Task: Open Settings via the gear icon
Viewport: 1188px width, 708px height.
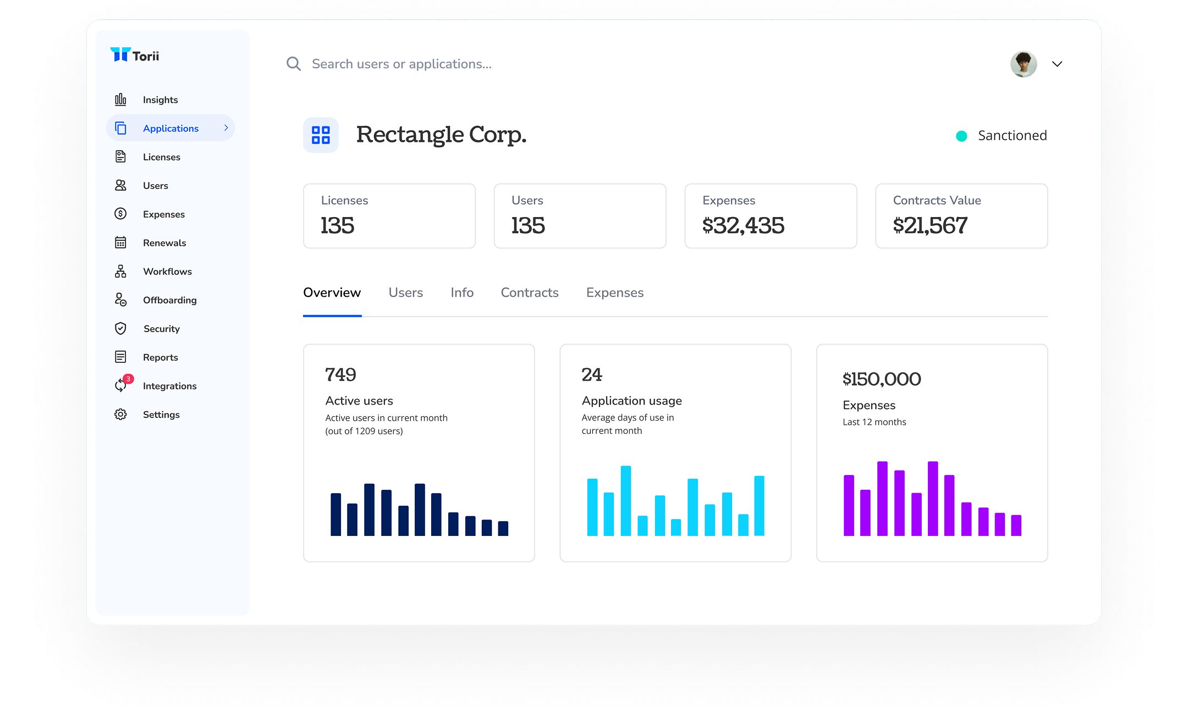Action: coord(120,414)
